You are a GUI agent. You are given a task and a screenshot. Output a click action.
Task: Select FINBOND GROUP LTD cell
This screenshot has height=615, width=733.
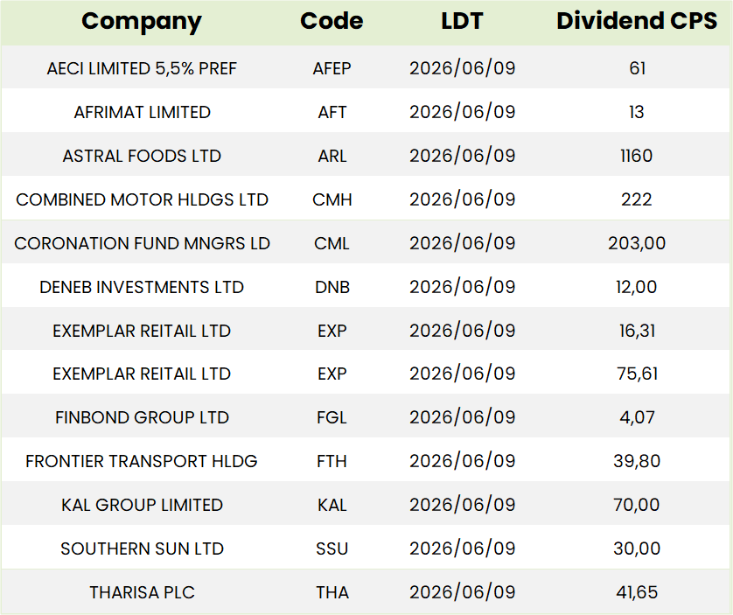[142, 417]
